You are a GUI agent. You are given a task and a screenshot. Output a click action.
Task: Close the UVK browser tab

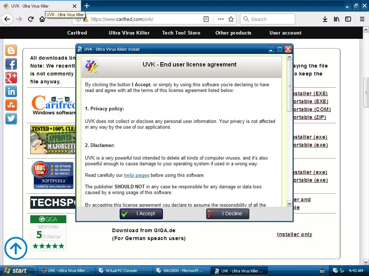74,6
